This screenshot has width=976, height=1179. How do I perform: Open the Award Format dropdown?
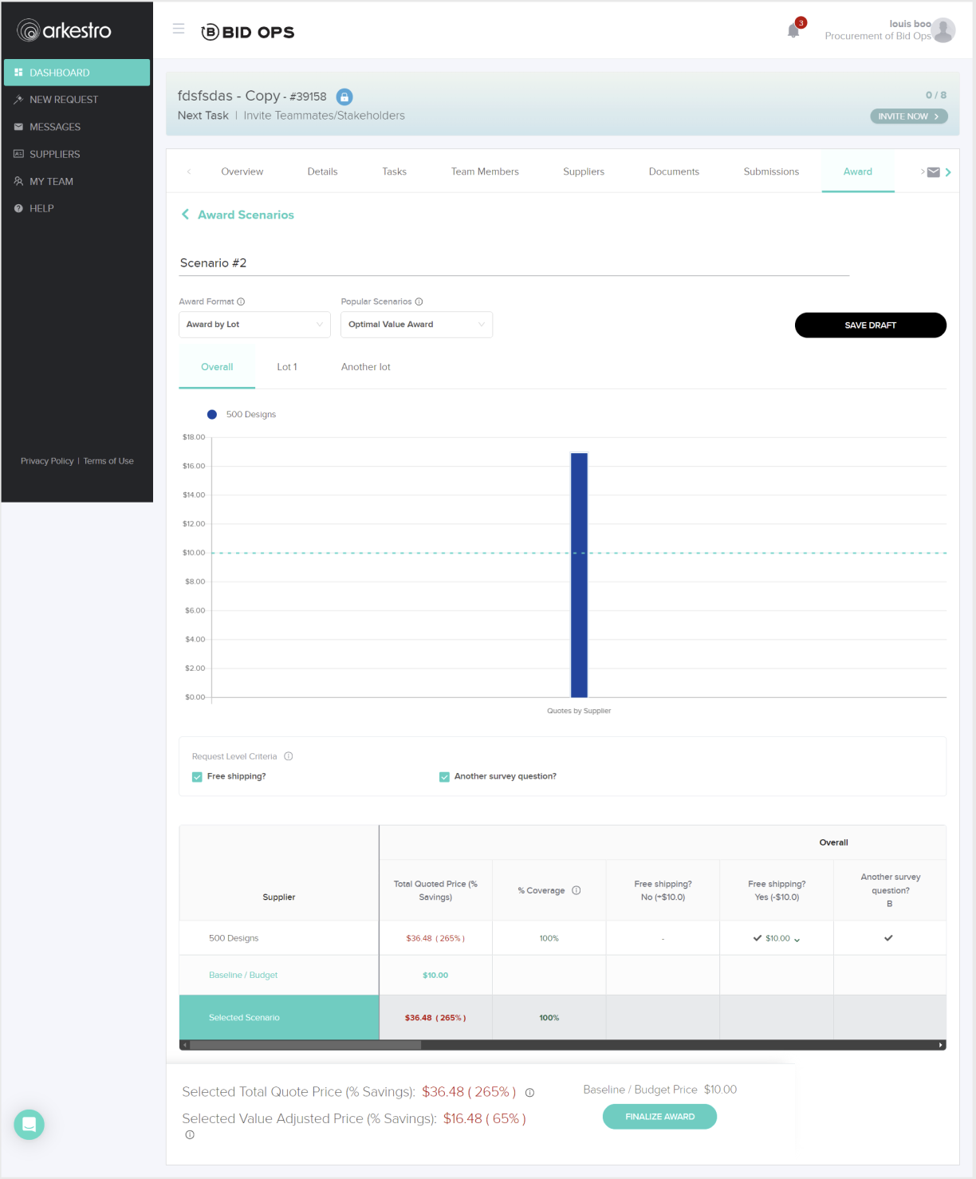coord(254,325)
